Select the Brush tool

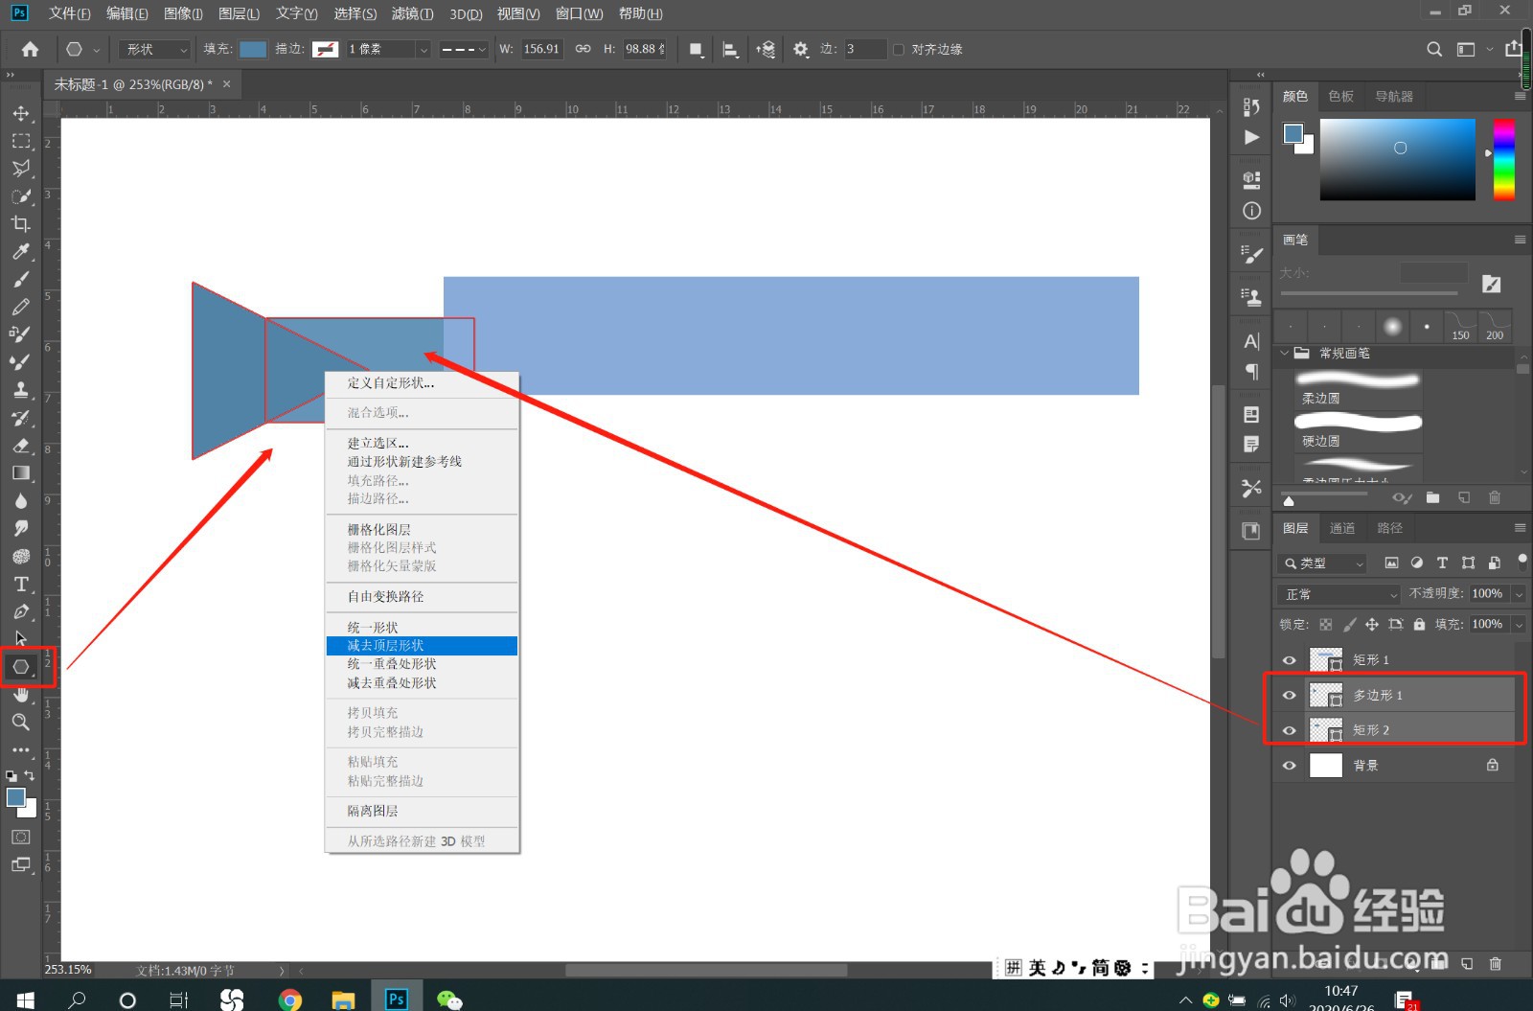[x=20, y=280]
